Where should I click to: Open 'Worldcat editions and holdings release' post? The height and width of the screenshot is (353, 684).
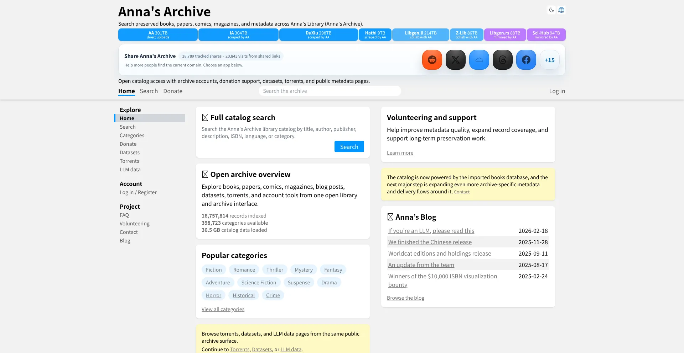(x=440, y=253)
